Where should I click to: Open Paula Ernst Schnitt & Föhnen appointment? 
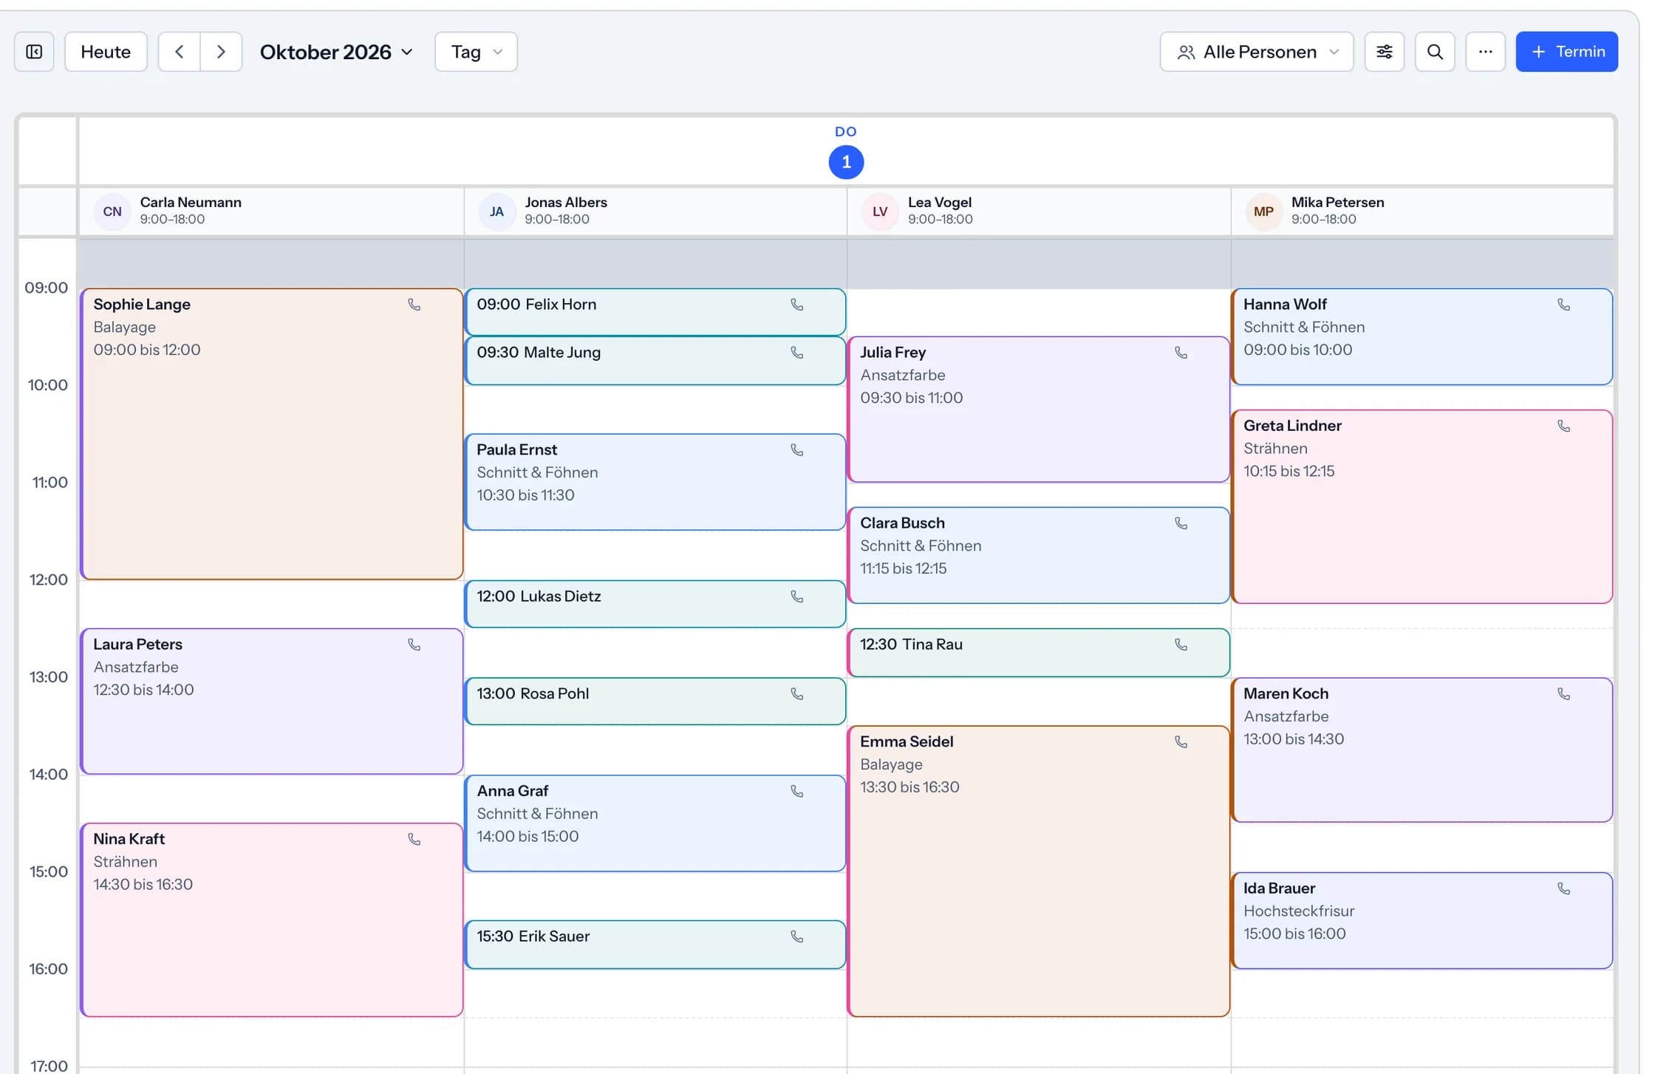point(655,482)
